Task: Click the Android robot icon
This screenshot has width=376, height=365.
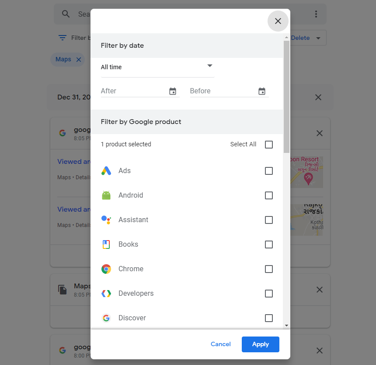Action: coord(106,195)
